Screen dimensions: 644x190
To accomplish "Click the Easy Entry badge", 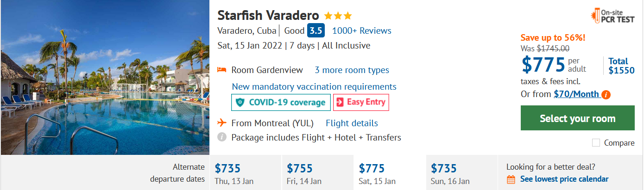I will [361, 102].
